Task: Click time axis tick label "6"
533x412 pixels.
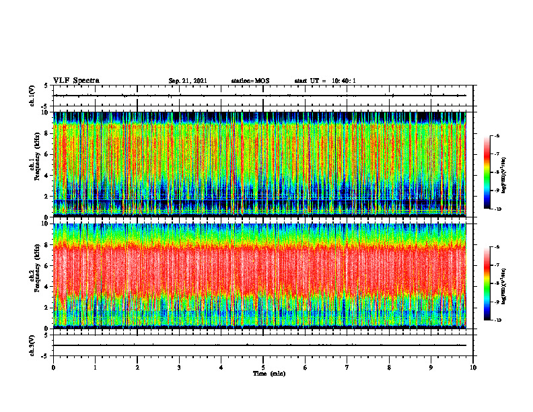Action: coord(305,368)
